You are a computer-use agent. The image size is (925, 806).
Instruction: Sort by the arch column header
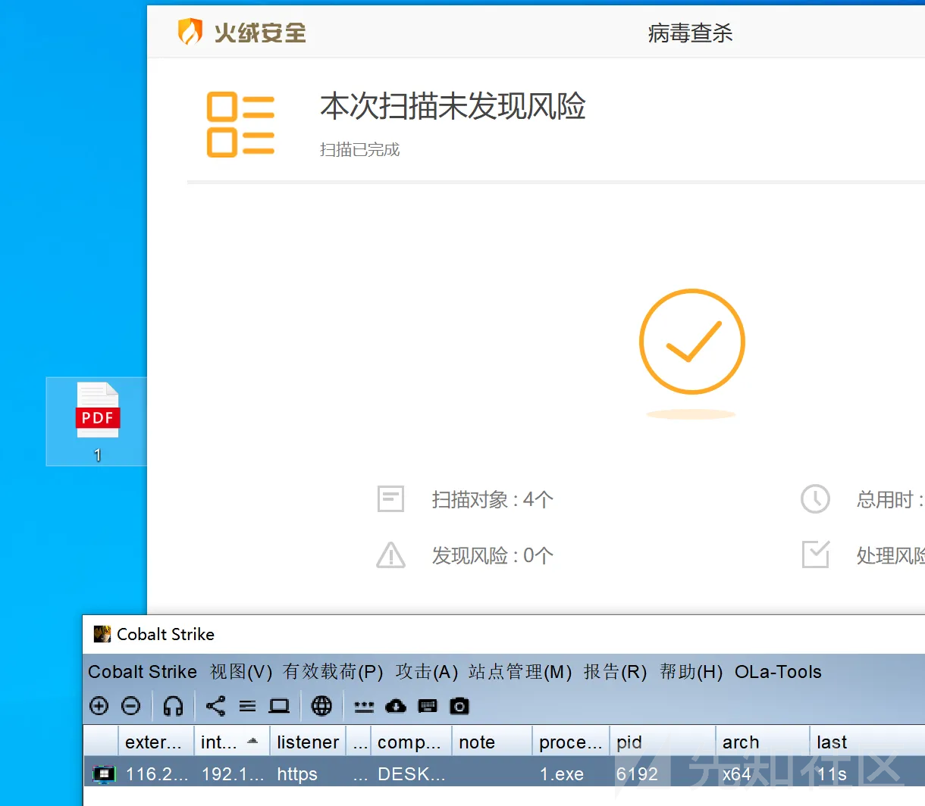click(x=763, y=742)
